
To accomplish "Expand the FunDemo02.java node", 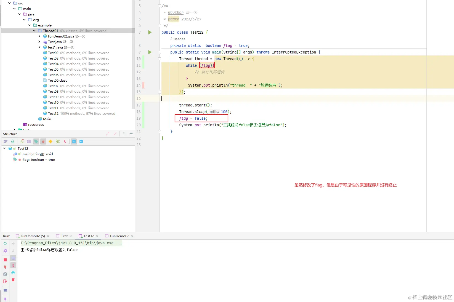I will click(39, 36).
